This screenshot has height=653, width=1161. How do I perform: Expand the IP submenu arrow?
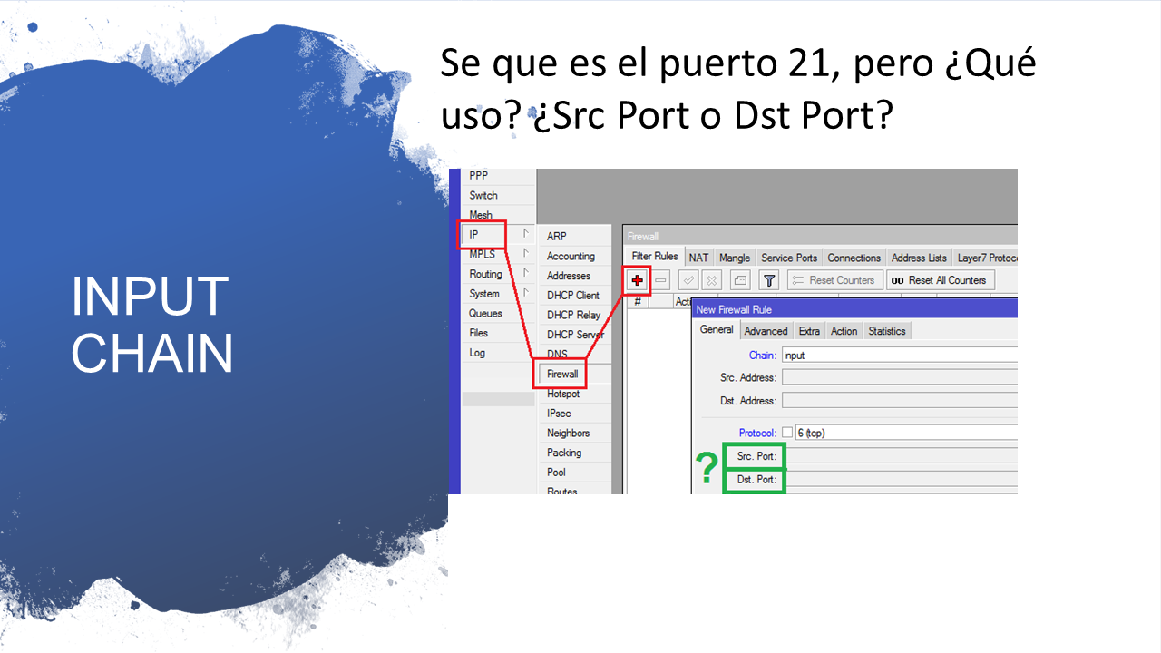pyautogui.click(x=525, y=234)
